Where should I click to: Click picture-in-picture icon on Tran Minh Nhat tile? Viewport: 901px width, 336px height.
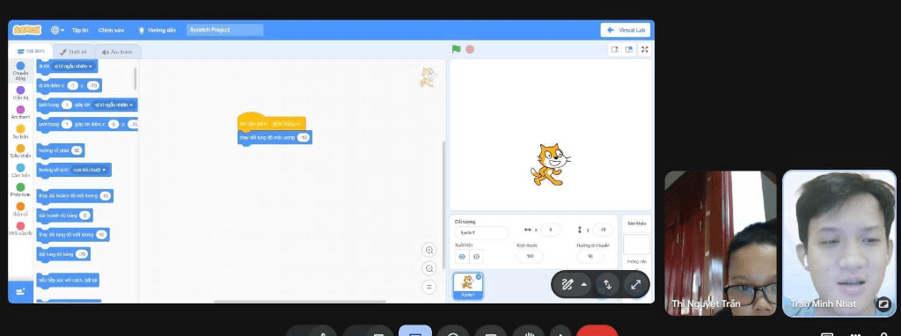pos(883,303)
